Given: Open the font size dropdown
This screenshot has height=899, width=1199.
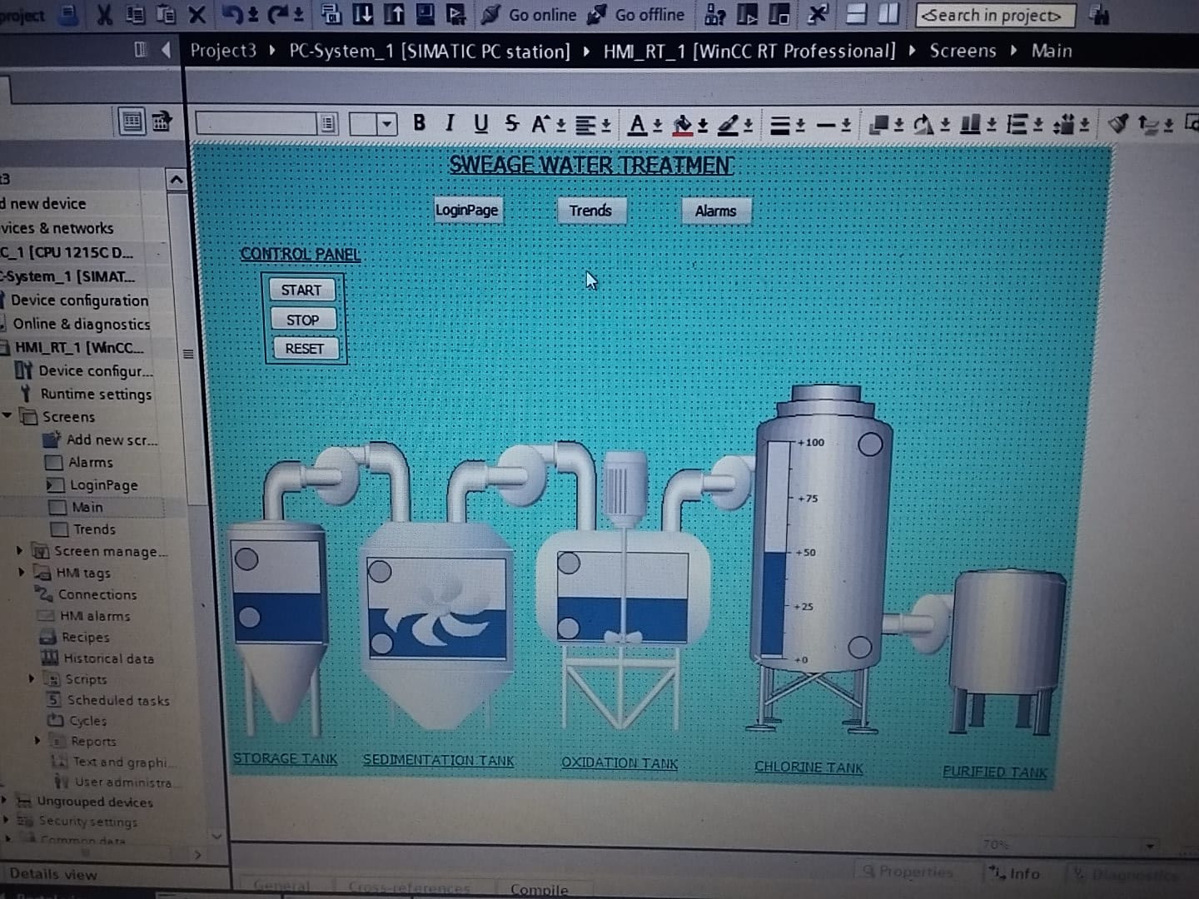Looking at the screenshot, I should point(386,125).
